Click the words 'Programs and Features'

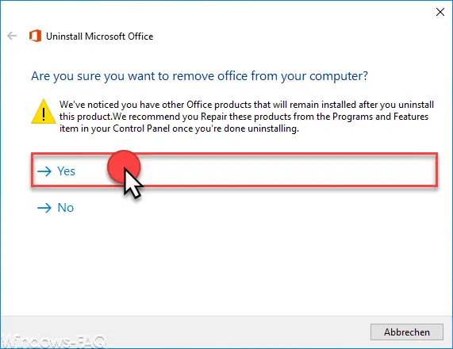380,117
